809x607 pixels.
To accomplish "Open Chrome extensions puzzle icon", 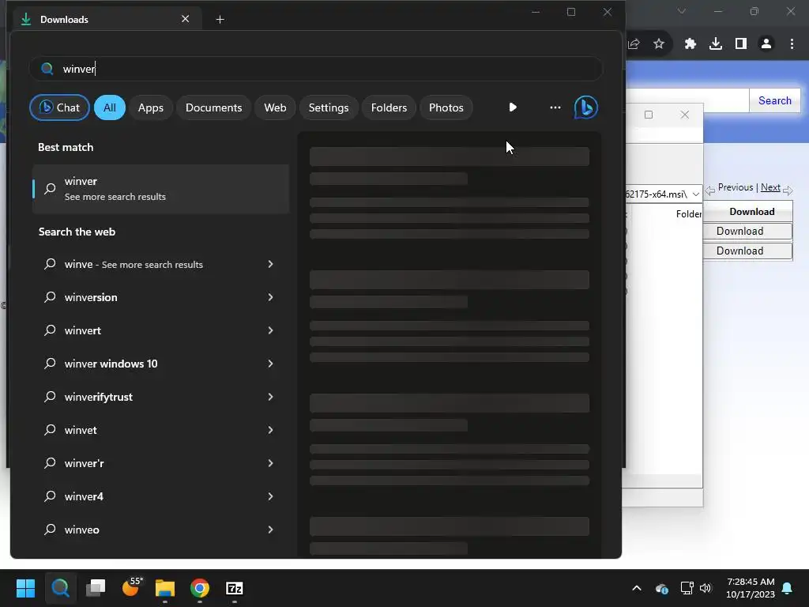I will 690,44.
